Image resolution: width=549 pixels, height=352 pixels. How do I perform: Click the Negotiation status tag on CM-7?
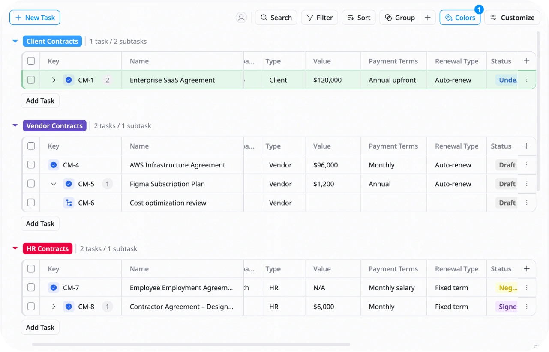(x=507, y=288)
